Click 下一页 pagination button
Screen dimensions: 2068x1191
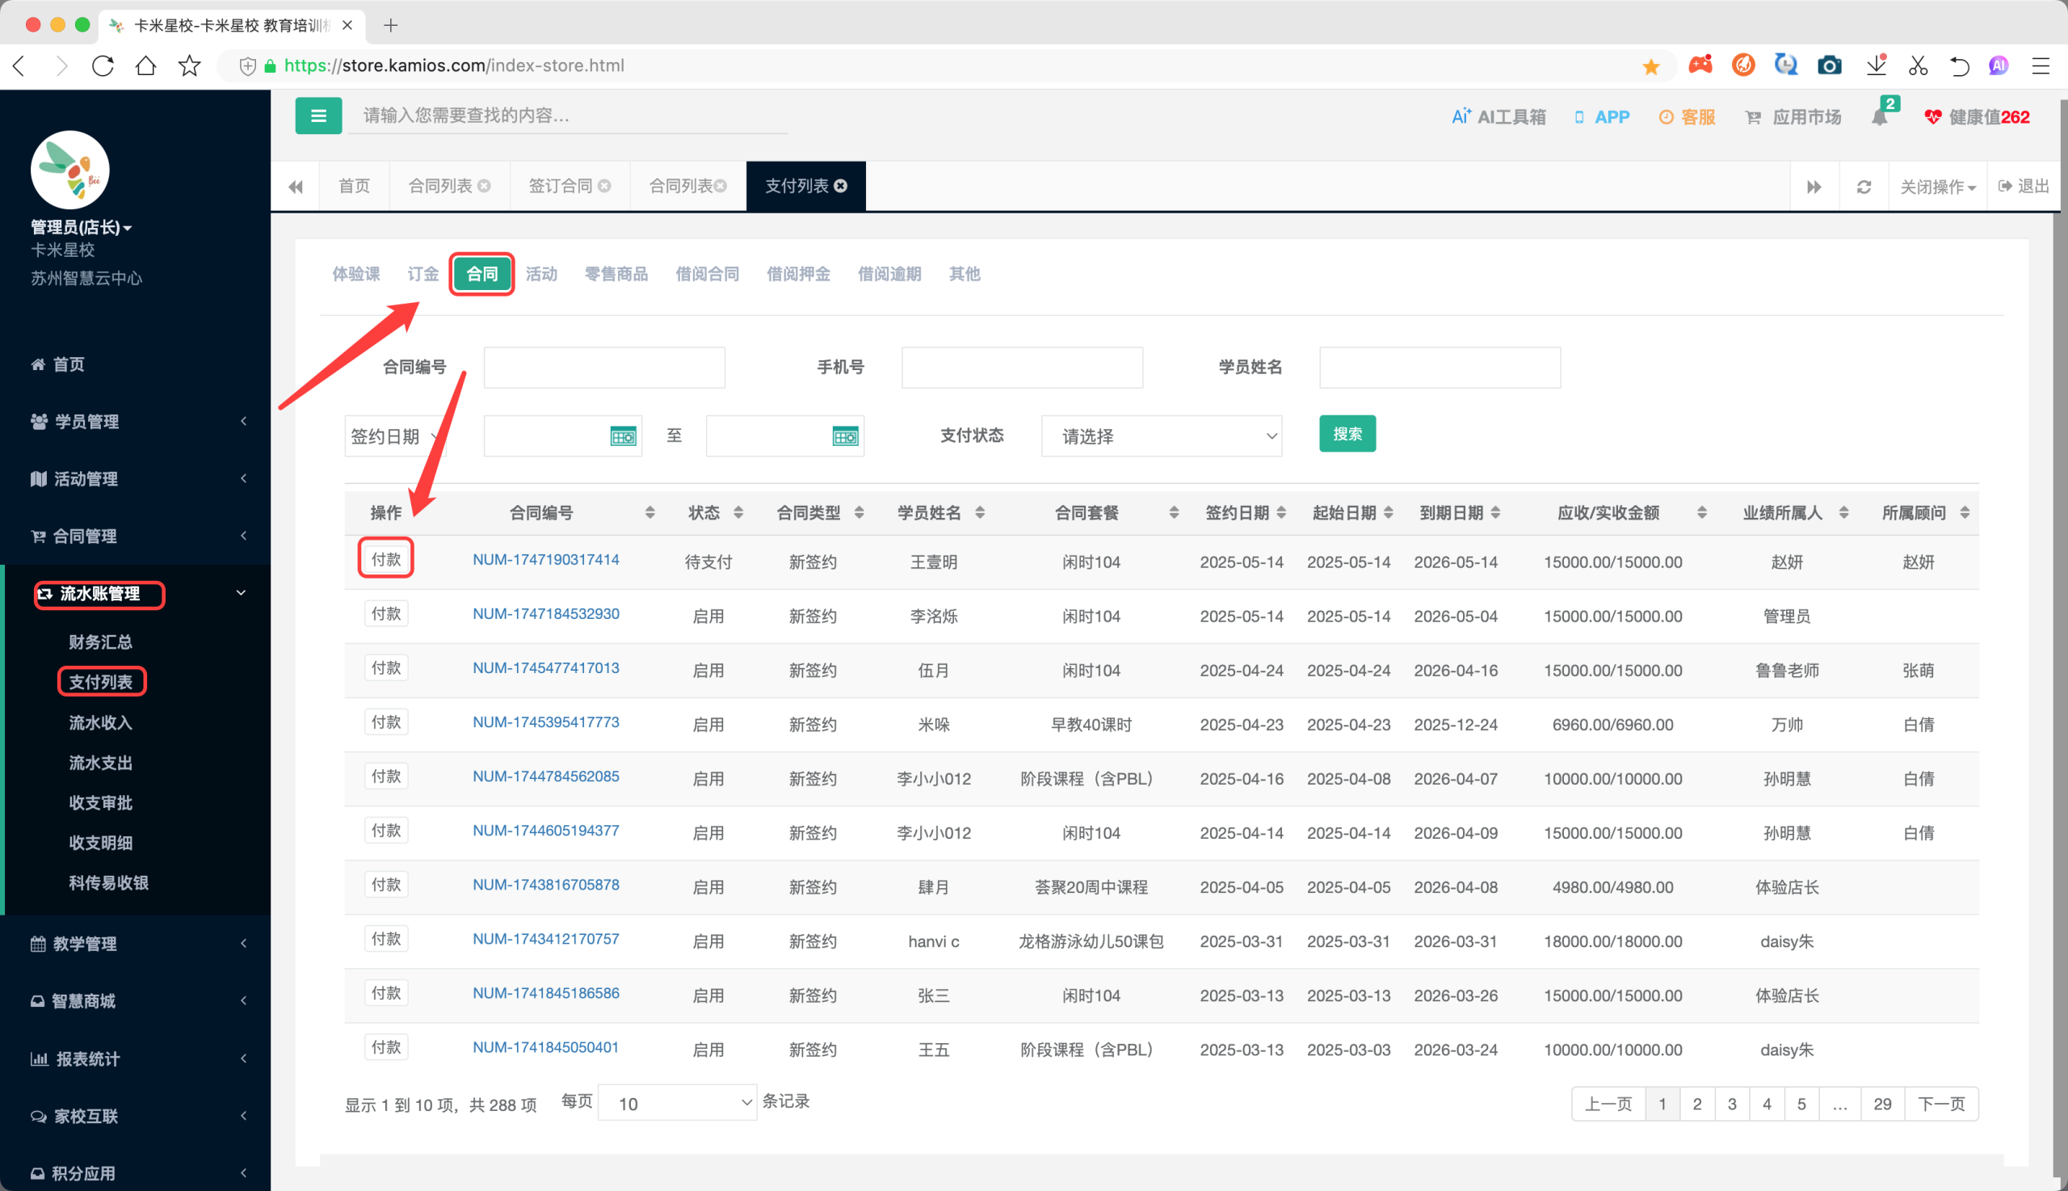1940,1104
